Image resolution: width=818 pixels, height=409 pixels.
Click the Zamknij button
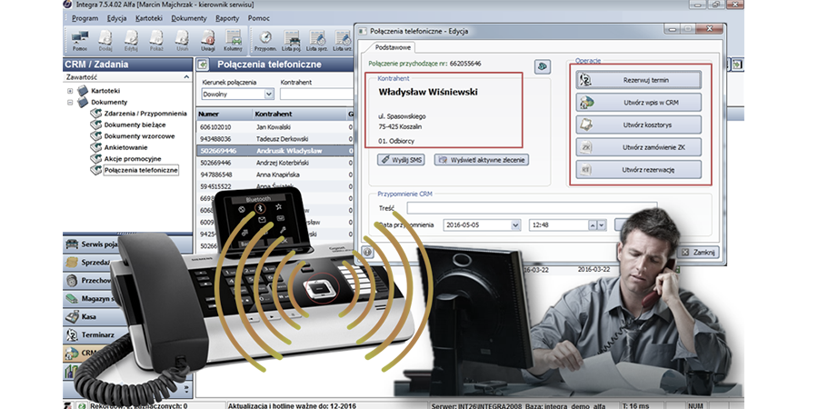pos(699,252)
